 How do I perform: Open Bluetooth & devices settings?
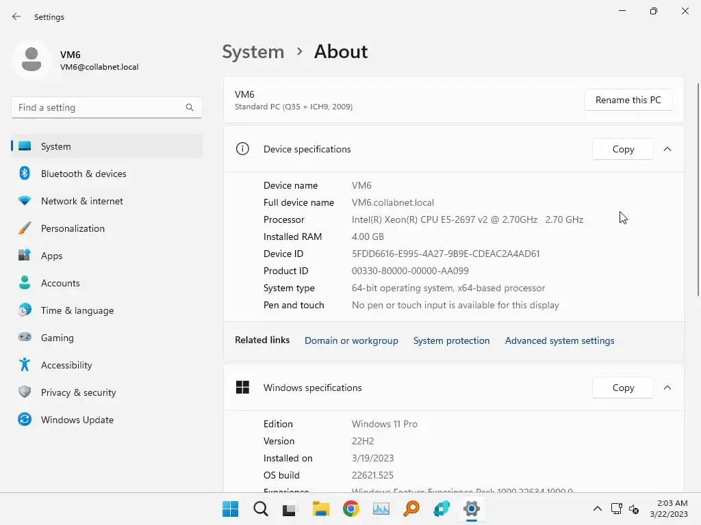107,174
